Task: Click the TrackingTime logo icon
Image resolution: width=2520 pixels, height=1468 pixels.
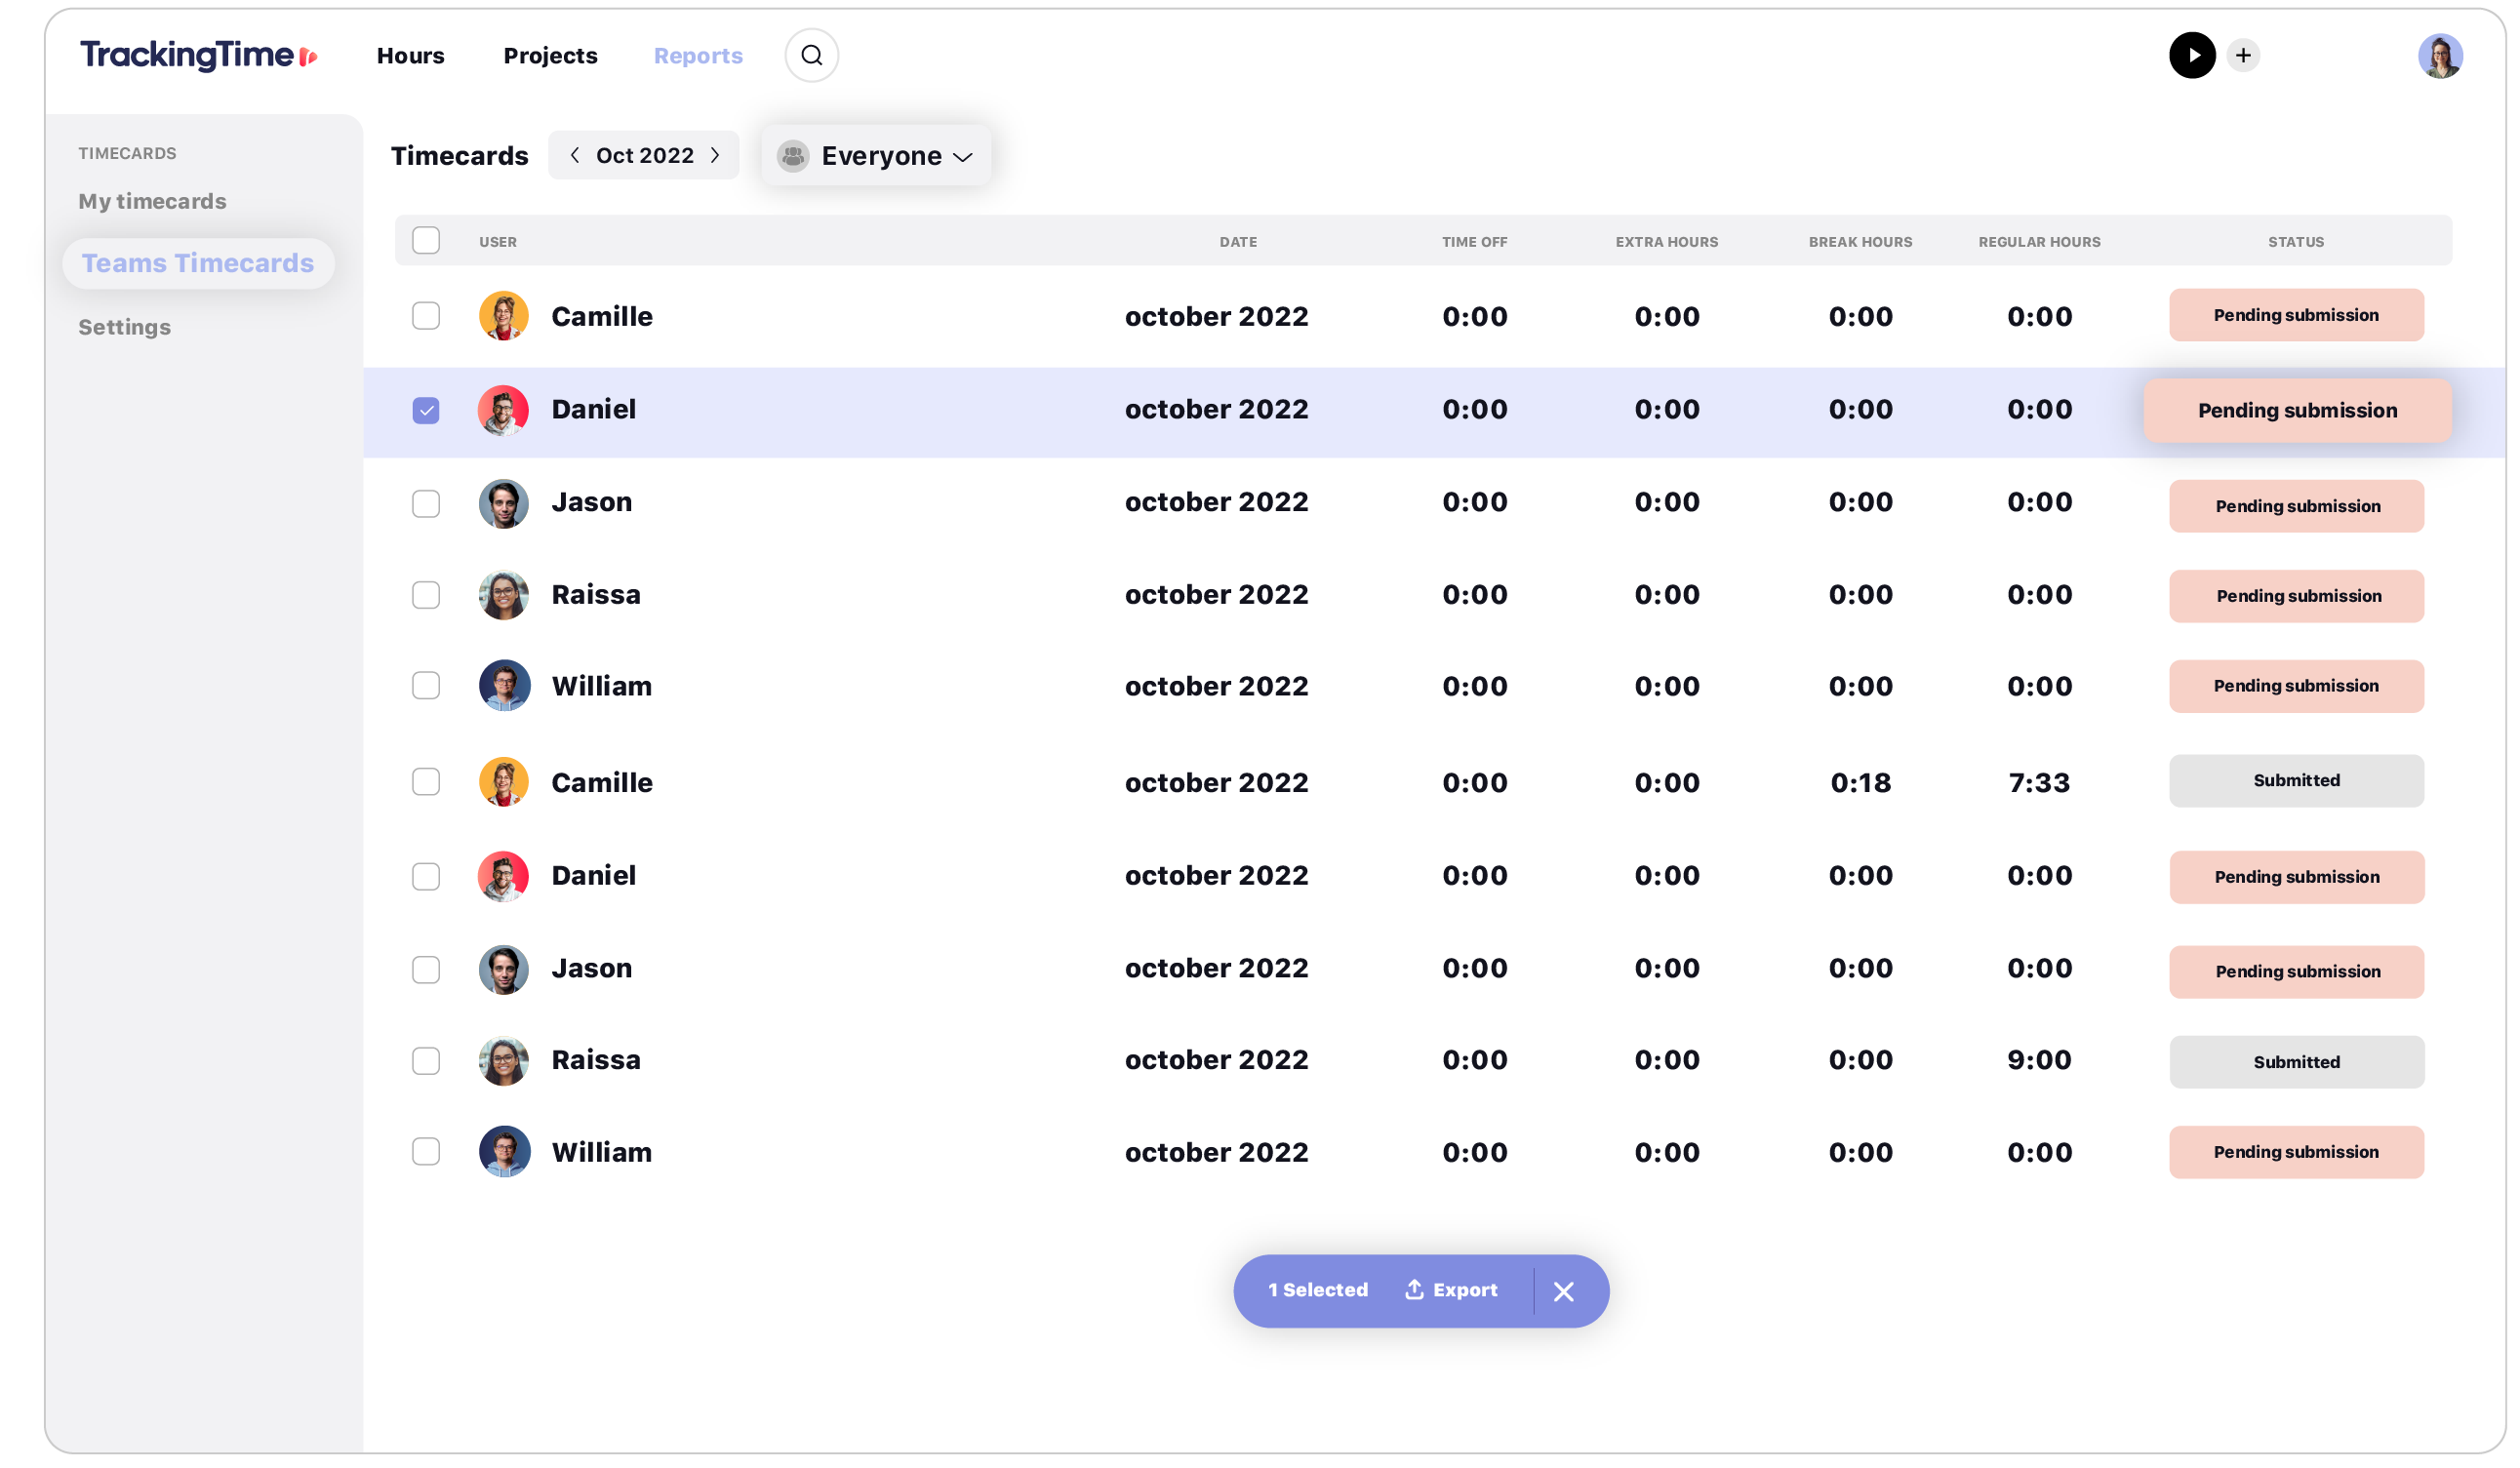Action: coord(307,55)
